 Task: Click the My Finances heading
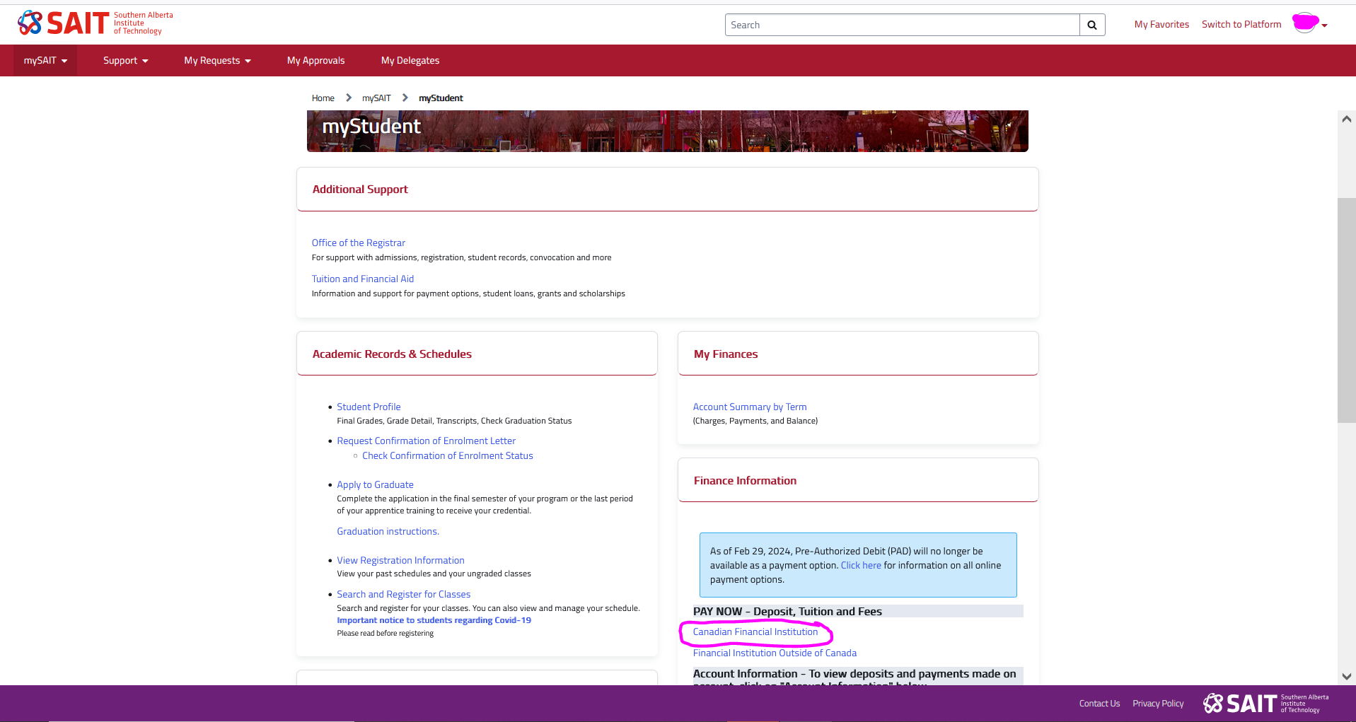tap(726, 354)
